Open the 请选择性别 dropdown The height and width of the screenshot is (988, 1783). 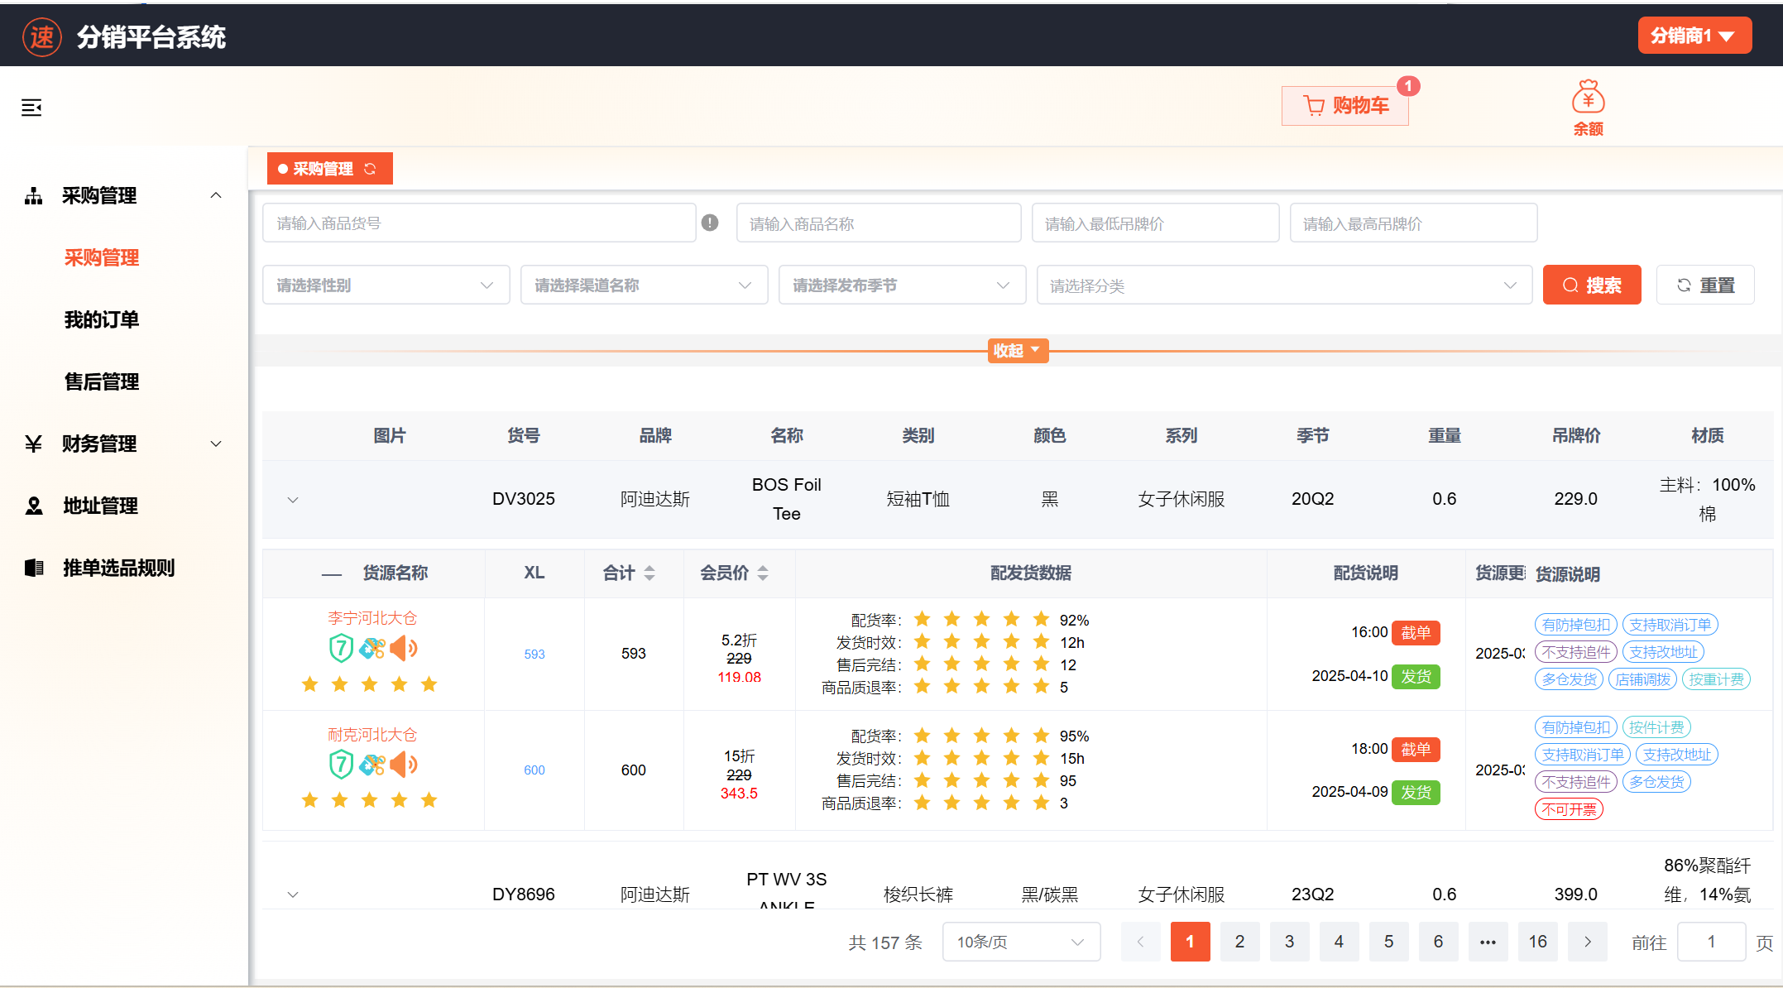[386, 285]
